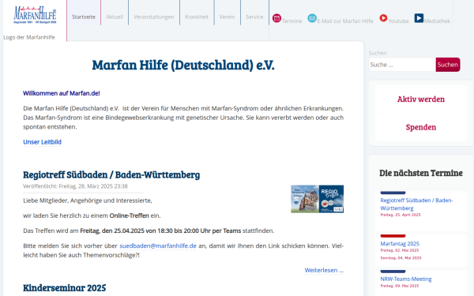The height and width of the screenshot is (296, 474).
Task: Open the Mediathek icon
Action: (x=419, y=18)
